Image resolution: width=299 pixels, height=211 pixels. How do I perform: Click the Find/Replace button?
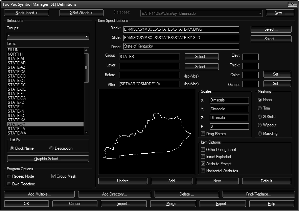pyautogui.click(x=258, y=194)
